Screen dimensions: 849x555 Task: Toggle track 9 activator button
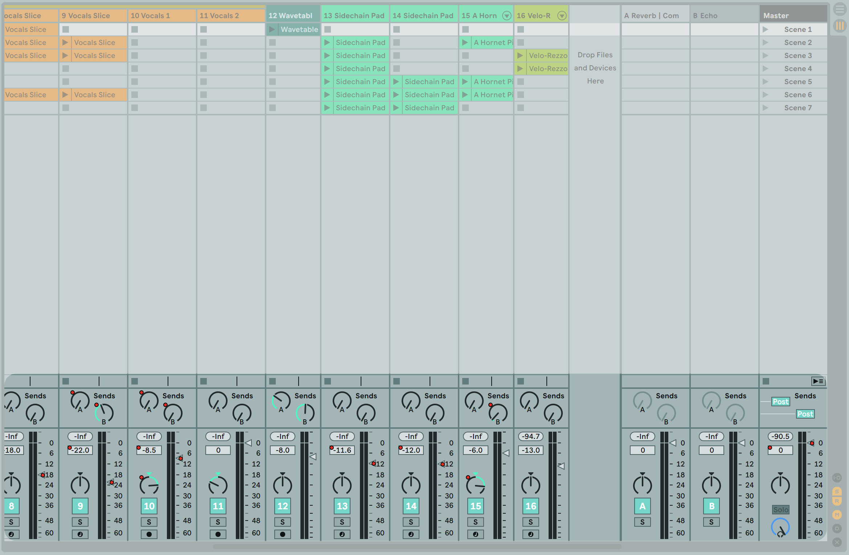(80, 506)
